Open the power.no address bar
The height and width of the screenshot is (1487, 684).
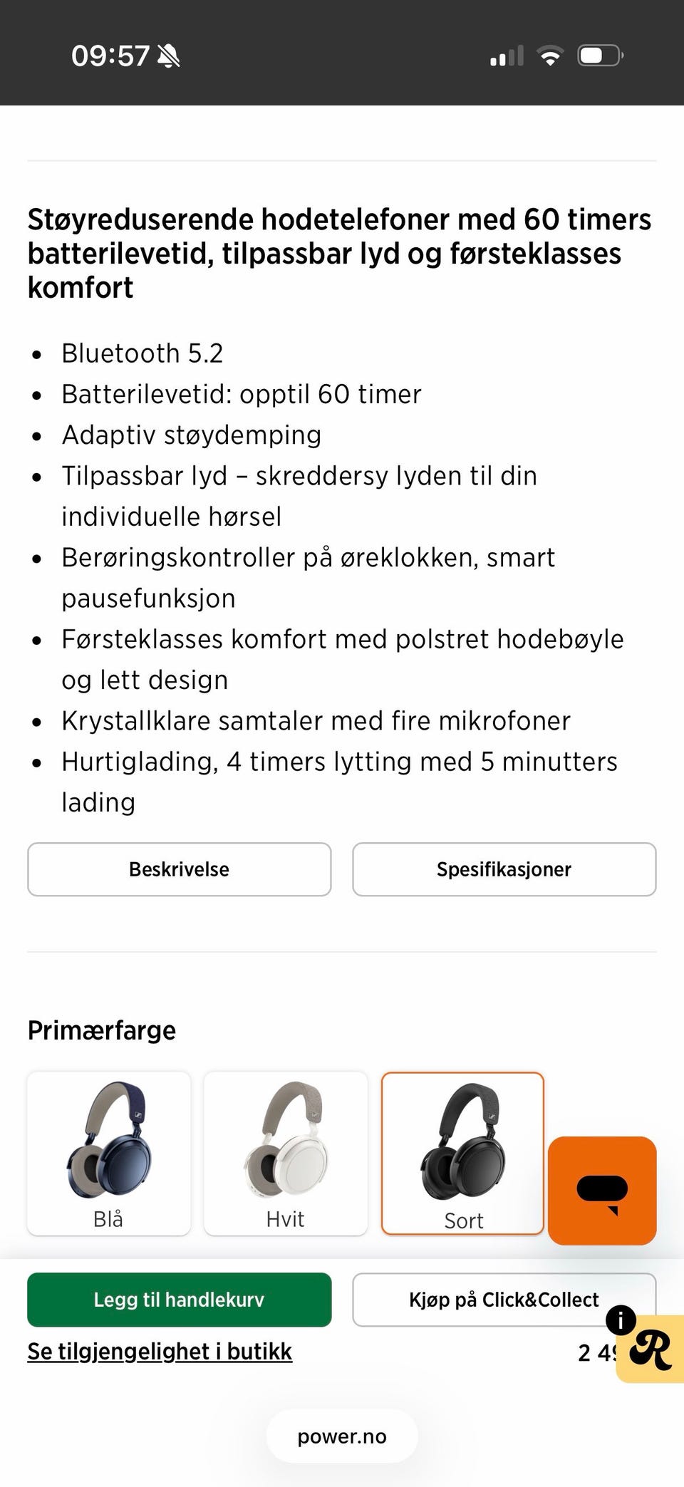[x=341, y=1436]
